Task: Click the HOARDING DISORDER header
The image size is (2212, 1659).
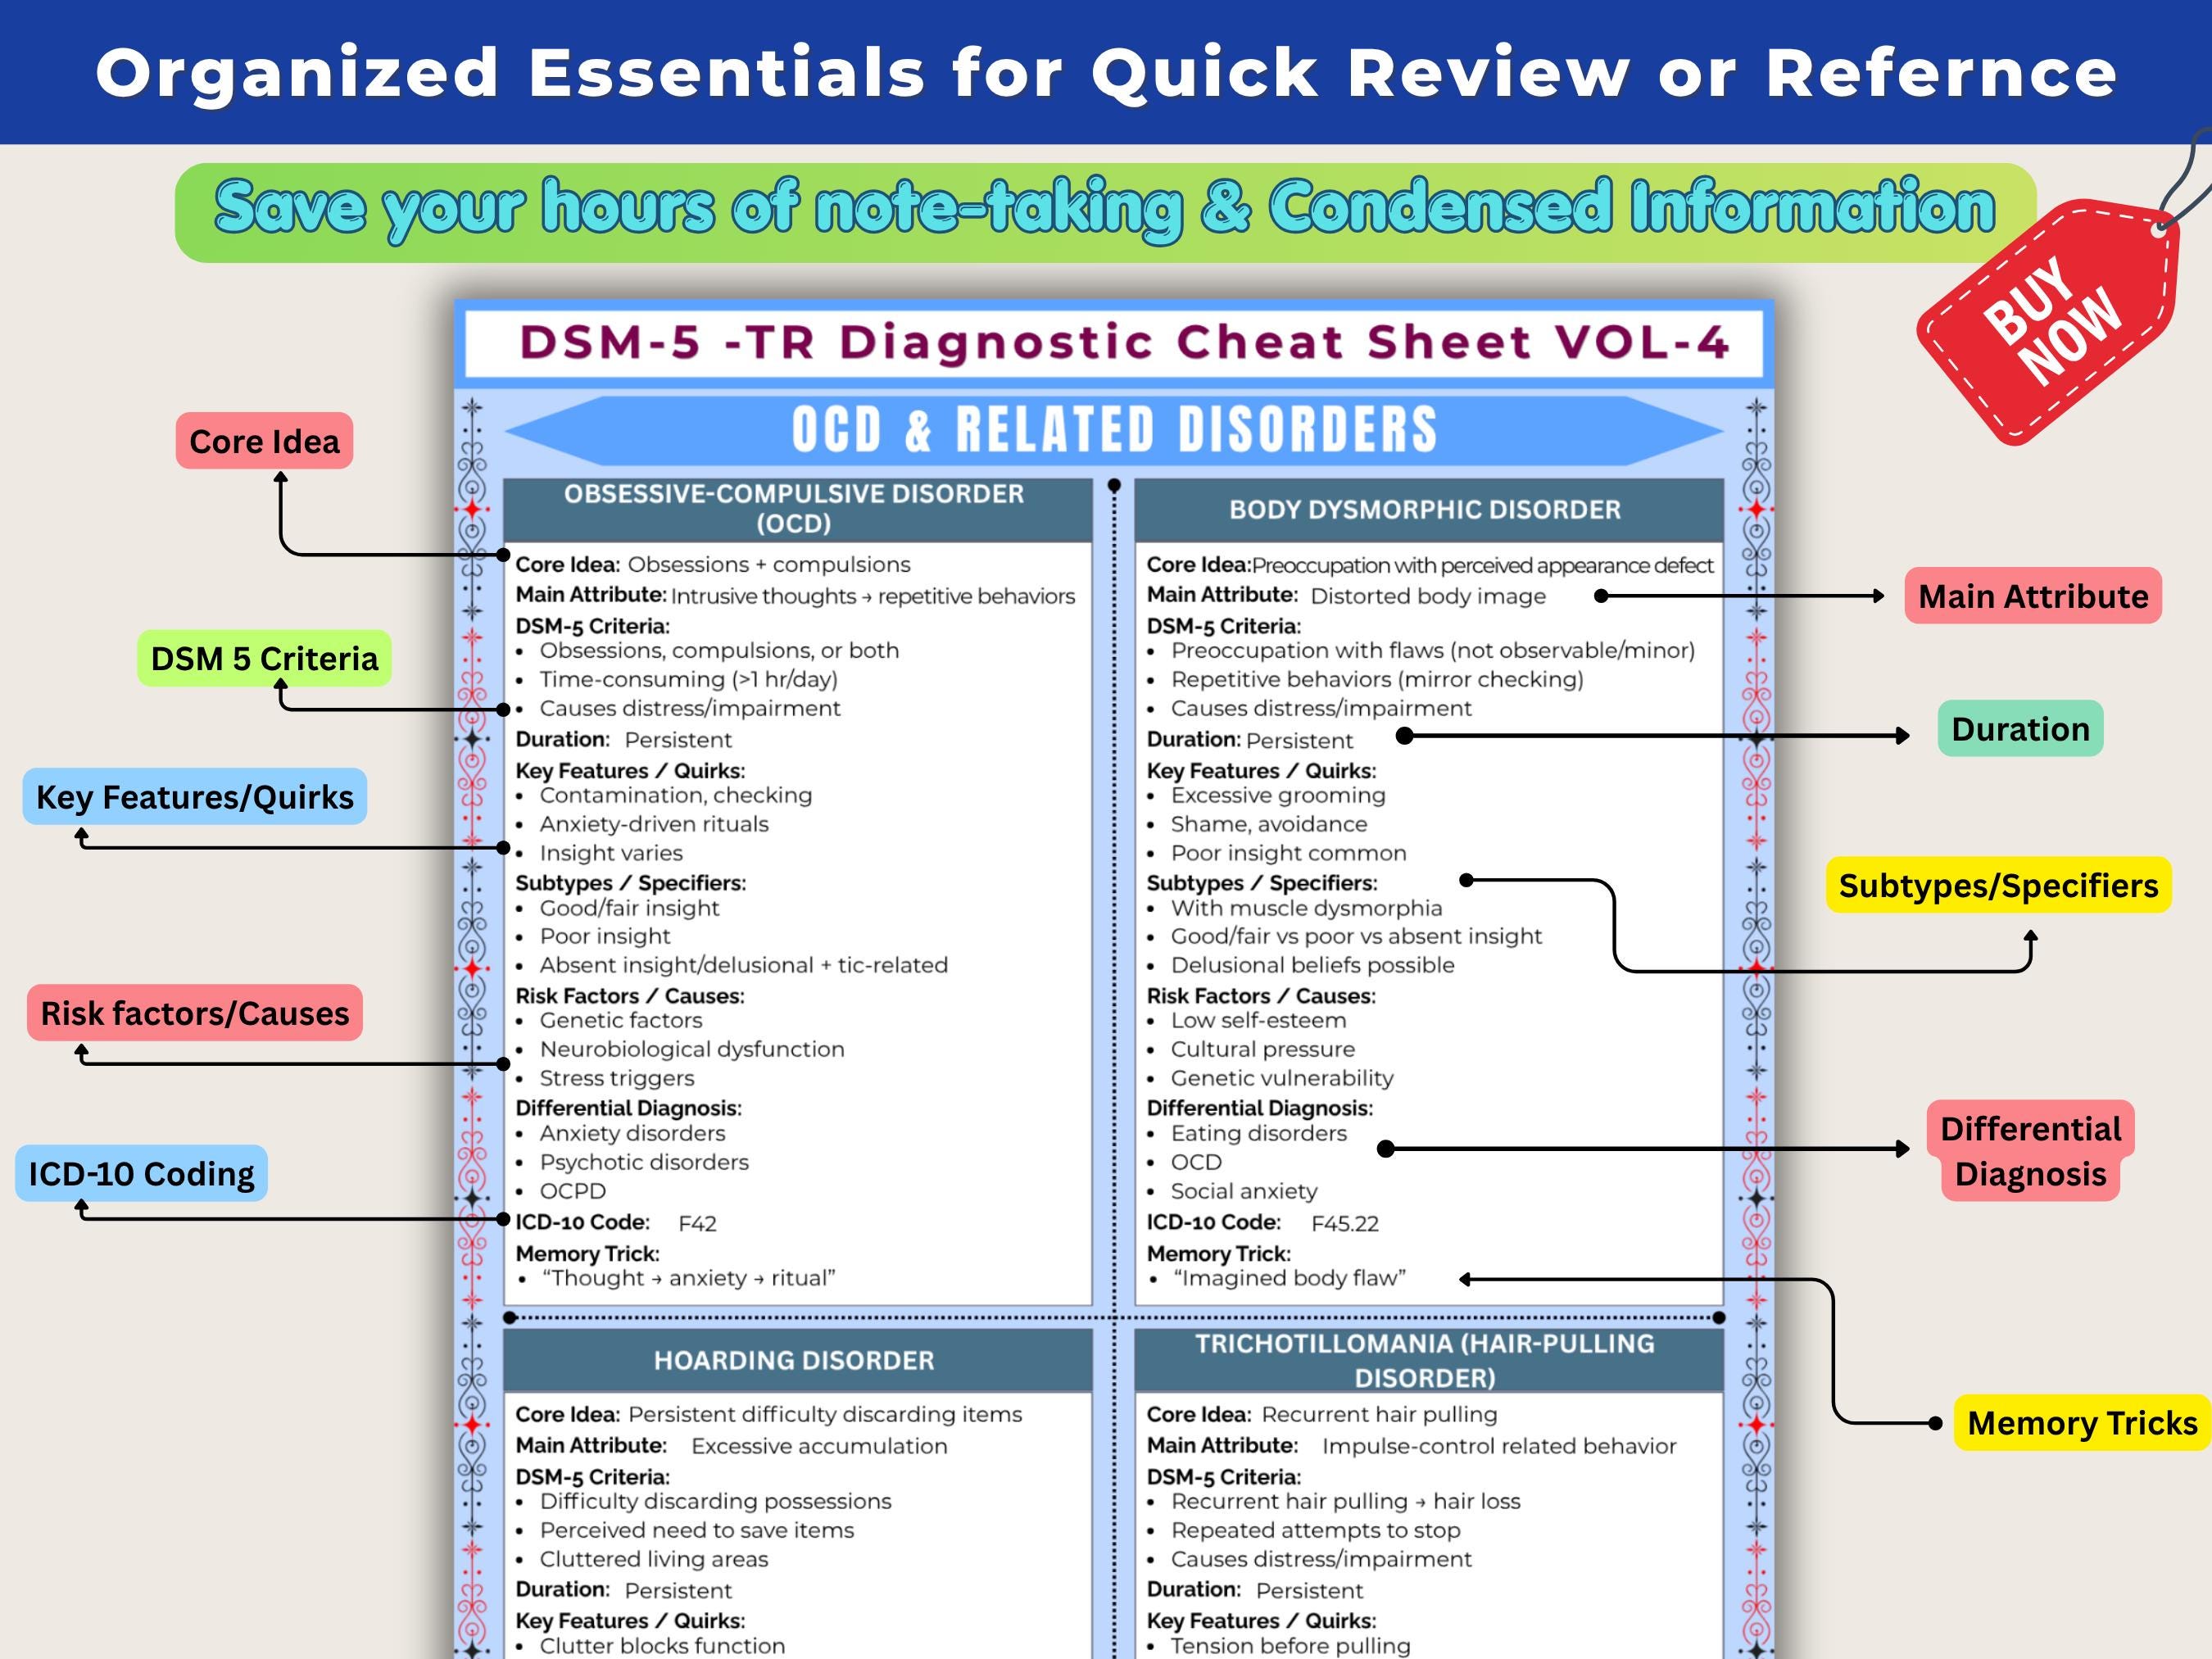Action: [797, 1360]
